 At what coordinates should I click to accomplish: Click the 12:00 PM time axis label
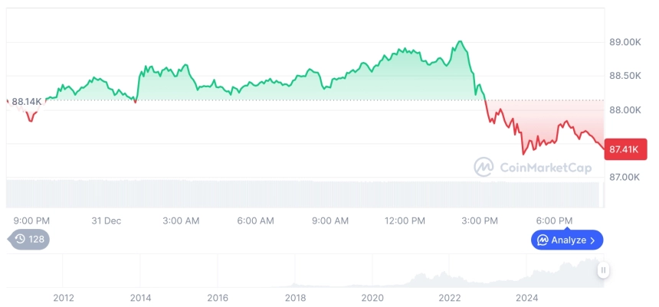tap(405, 220)
